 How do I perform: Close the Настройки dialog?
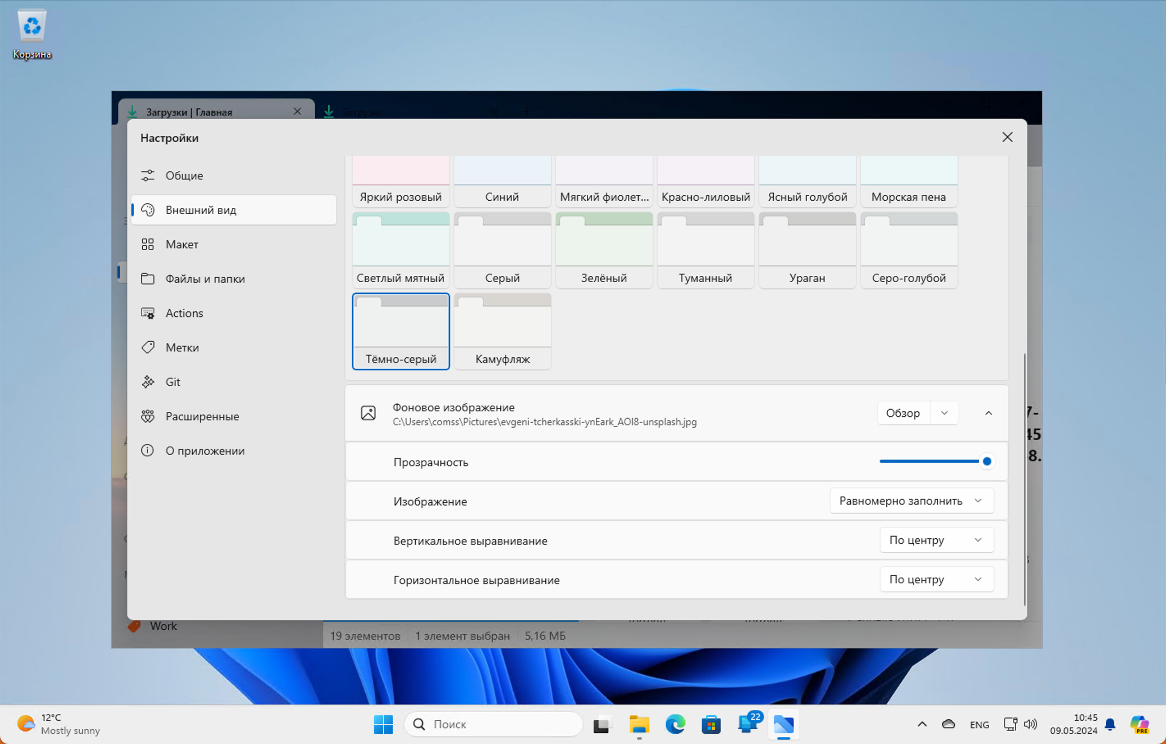pos(1007,137)
